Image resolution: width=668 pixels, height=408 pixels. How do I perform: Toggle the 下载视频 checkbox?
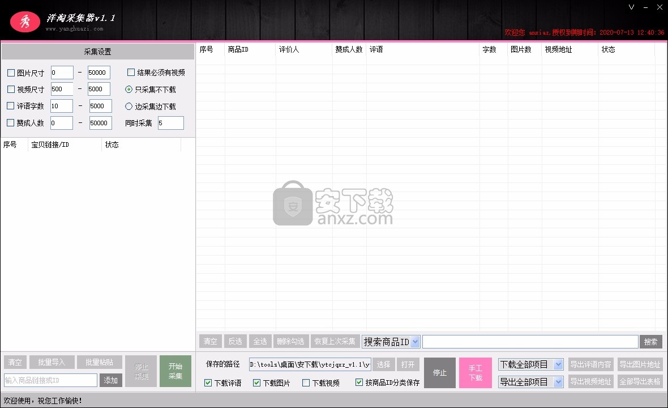click(306, 383)
